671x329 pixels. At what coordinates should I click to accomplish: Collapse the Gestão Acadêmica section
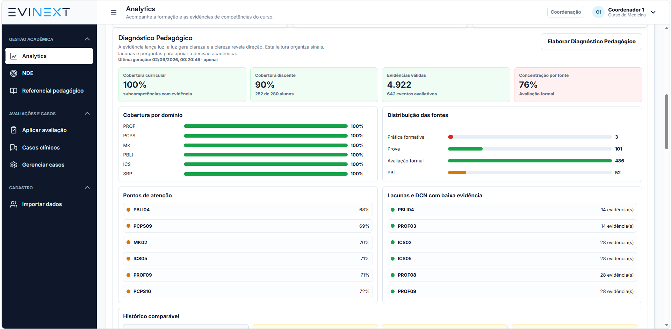tap(87, 39)
